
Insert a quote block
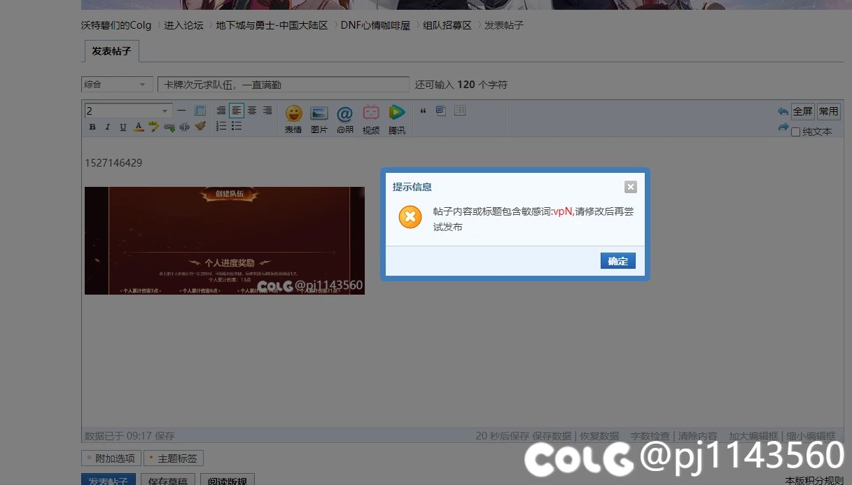(x=423, y=111)
